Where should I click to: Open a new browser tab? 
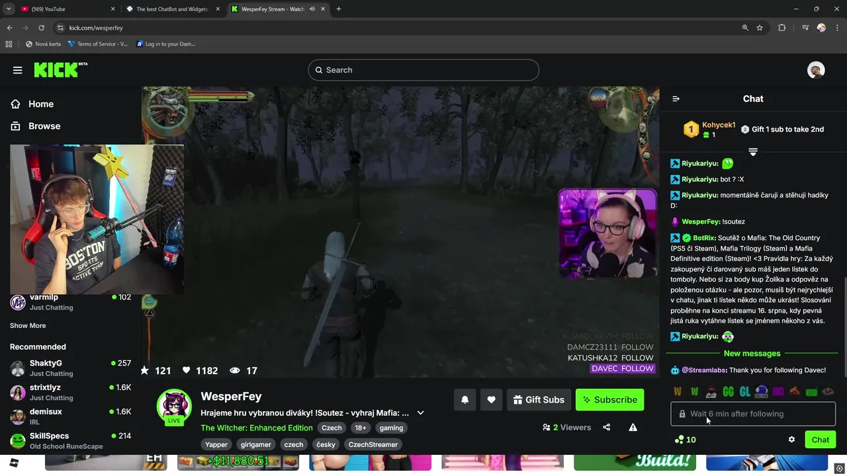339,9
